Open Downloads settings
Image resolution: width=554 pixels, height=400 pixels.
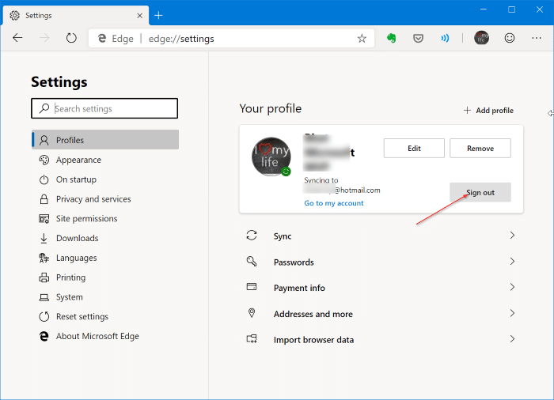click(105, 238)
